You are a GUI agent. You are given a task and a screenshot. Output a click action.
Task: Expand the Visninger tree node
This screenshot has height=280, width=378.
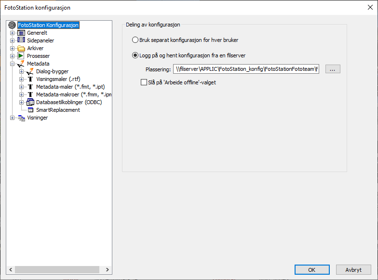pos(13,118)
